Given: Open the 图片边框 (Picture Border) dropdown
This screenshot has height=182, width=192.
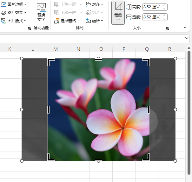Looking at the screenshot, I should [14, 4].
